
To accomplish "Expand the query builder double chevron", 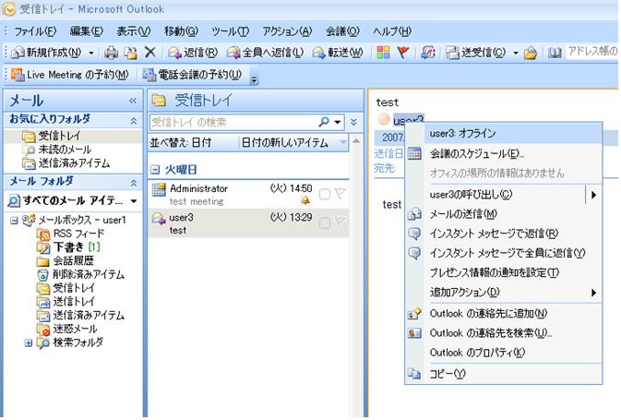I will coord(353,122).
